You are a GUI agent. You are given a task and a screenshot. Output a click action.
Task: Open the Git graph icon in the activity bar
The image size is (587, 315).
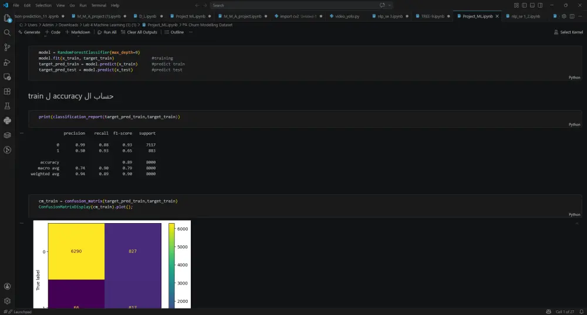(7, 150)
